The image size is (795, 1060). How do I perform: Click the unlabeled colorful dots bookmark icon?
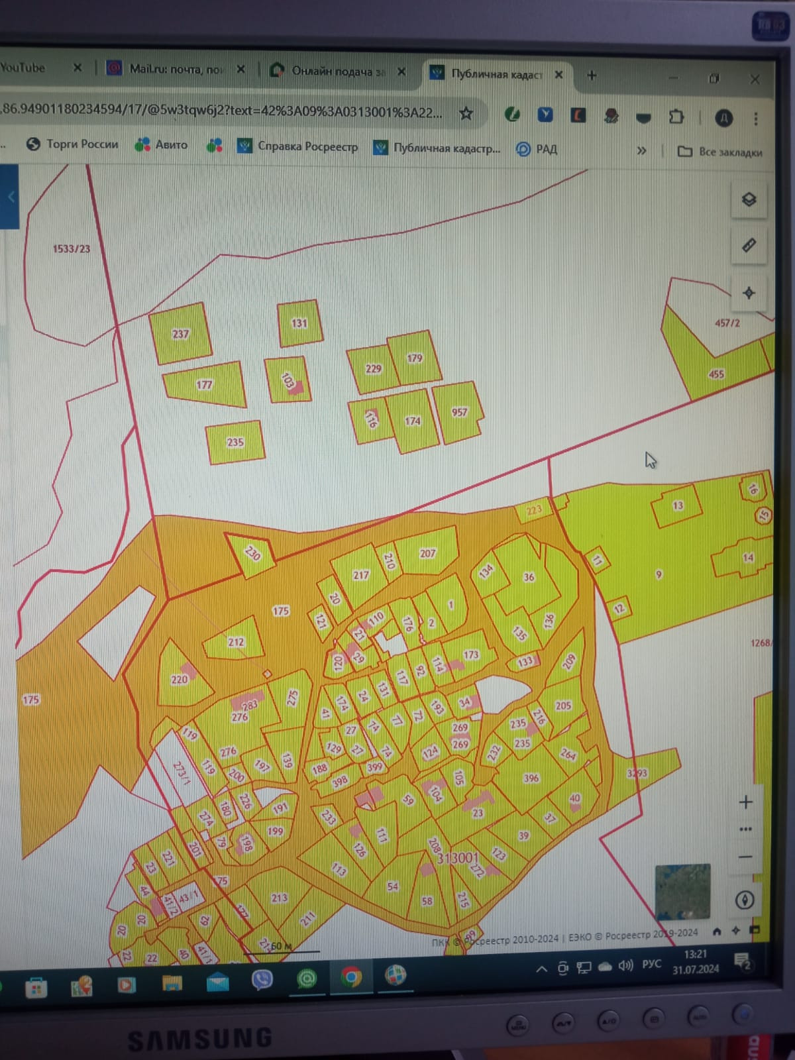coord(214,145)
